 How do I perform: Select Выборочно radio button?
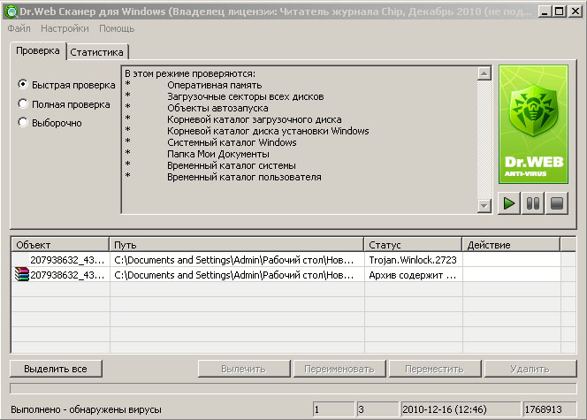[23, 122]
